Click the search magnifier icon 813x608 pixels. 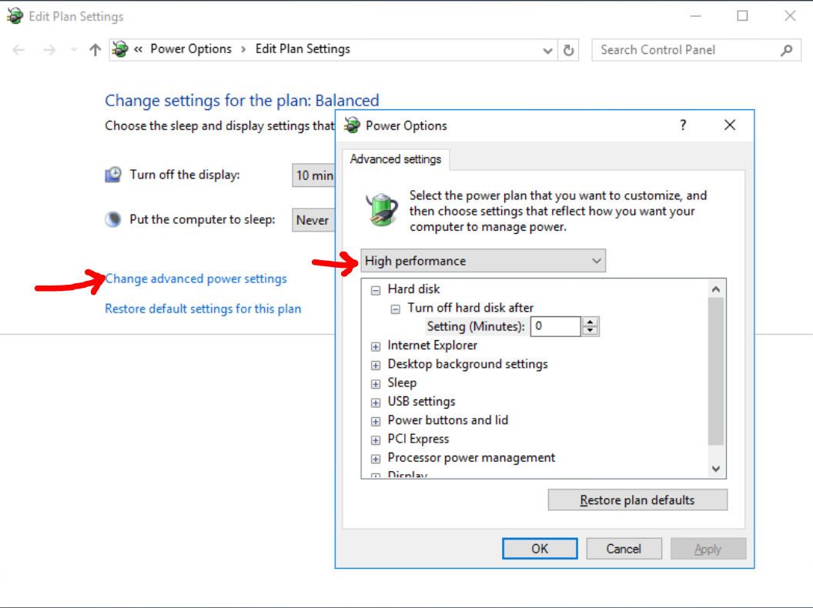[786, 50]
